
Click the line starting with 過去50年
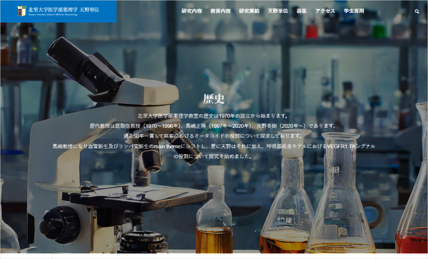click(x=214, y=136)
